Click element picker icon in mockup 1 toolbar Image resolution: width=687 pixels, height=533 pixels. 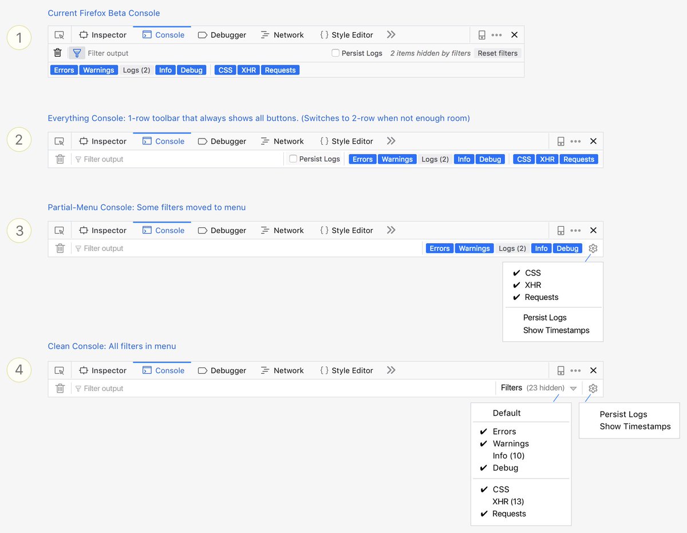click(x=59, y=35)
